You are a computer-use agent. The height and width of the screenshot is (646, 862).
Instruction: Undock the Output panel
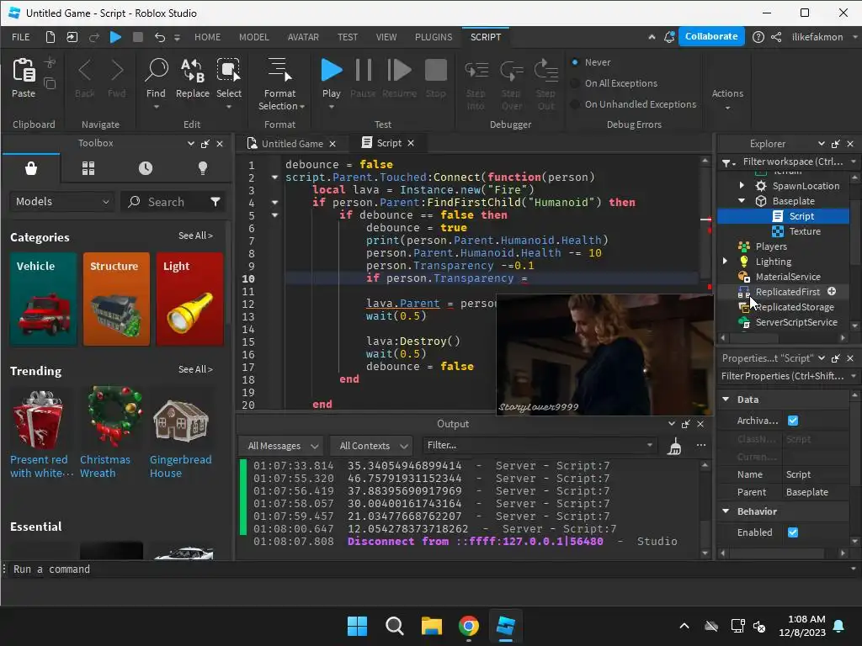point(685,424)
